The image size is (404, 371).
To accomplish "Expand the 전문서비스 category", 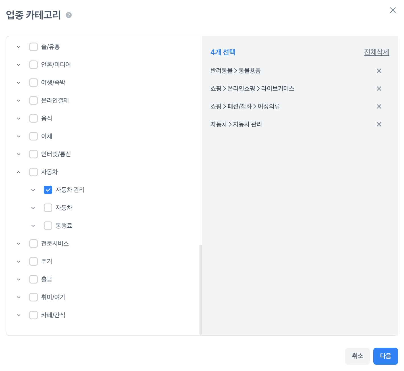I will pyautogui.click(x=19, y=244).
